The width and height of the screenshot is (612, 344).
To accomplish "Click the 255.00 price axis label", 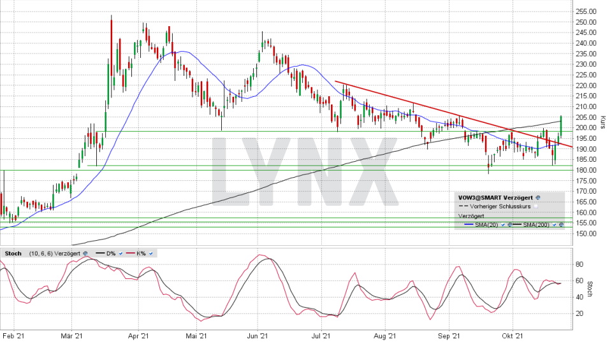I will click(585, 11).
